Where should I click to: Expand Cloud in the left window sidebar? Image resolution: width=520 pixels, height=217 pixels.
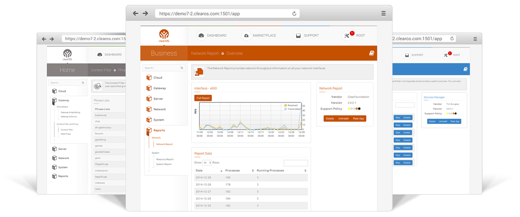(59, 91)
